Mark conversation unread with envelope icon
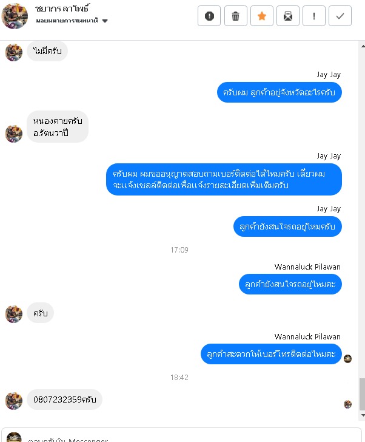Image resolution: width=365 pixels, height=442 pixels. point(288,16)
